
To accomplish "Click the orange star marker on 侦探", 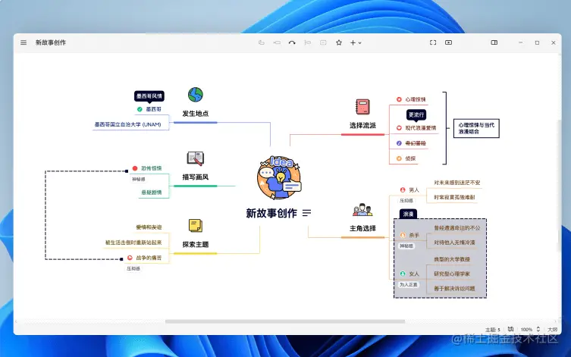I will coord(399,158).
